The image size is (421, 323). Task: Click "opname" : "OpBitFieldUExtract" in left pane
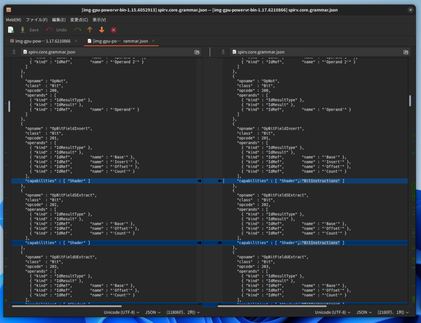point(61,257)
